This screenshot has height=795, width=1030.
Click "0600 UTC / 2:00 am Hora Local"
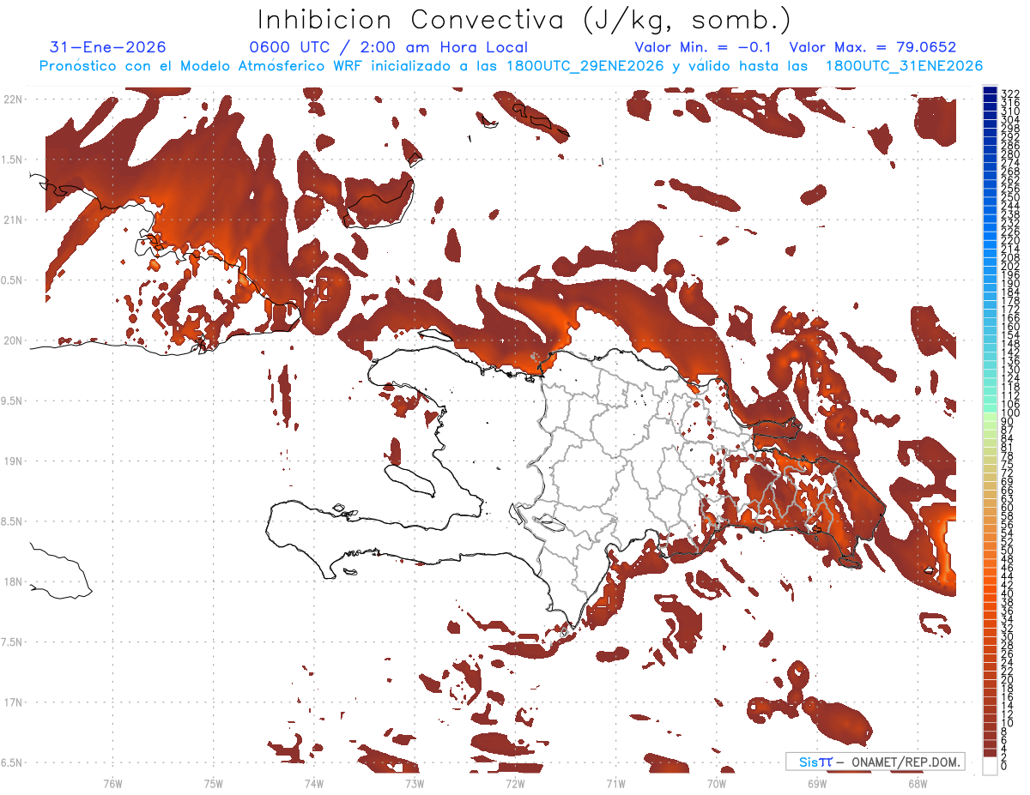coord(389,47)
